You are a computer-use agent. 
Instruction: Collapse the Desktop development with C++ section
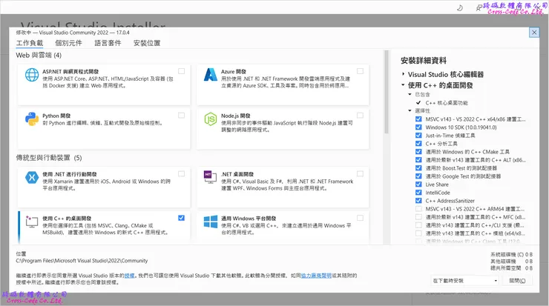coord(404,85)
